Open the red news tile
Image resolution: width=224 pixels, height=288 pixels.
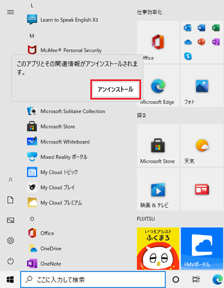[202, 190]
